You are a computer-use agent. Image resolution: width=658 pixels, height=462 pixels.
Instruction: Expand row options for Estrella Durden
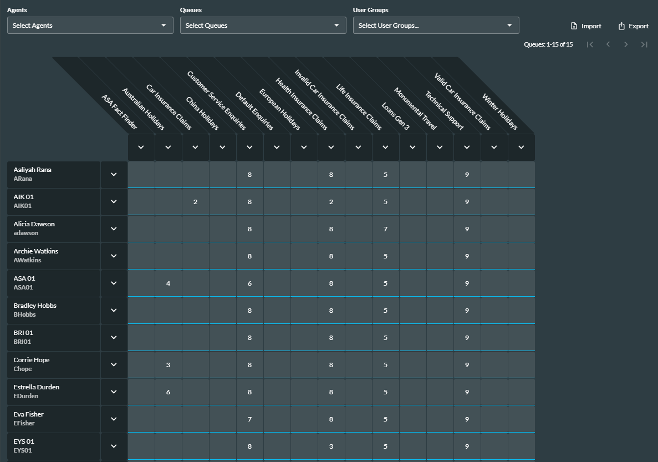click(114, 392)
